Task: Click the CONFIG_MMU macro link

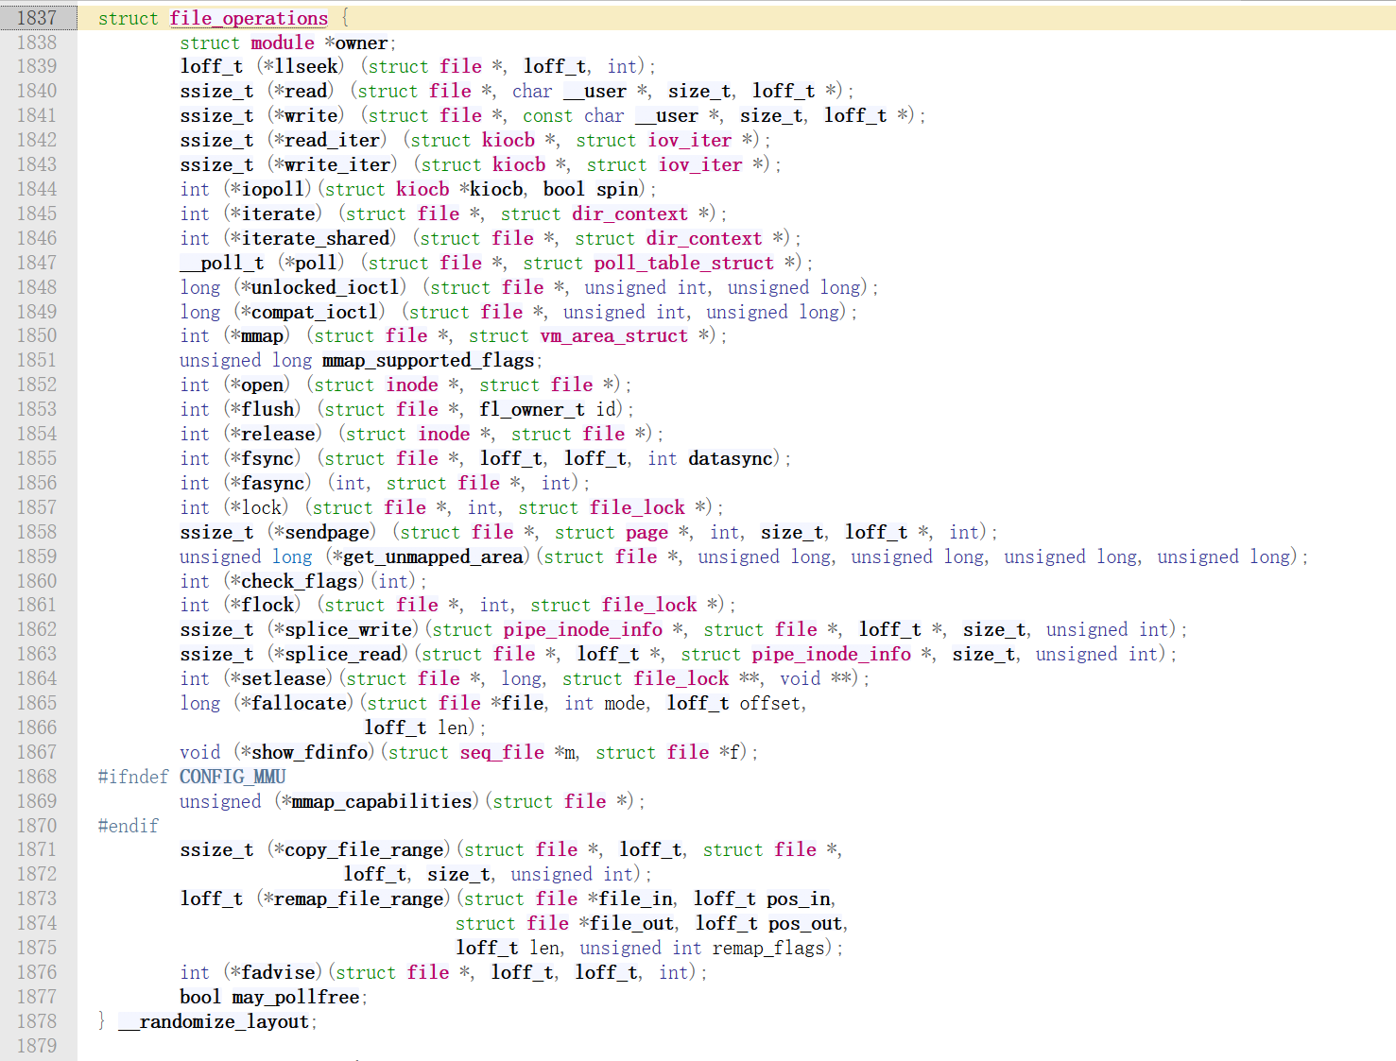Action: pos(233,777)
